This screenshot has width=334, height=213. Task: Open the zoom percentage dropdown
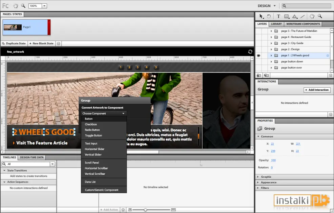click(44, 6)
